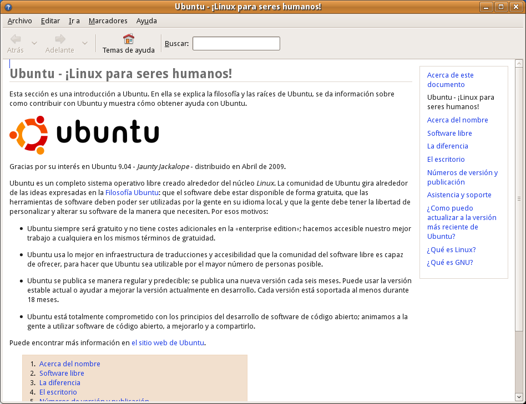This screenshot has width=526, height=404.
Task: Focus the Buscar search field
Action: (236, 44)
